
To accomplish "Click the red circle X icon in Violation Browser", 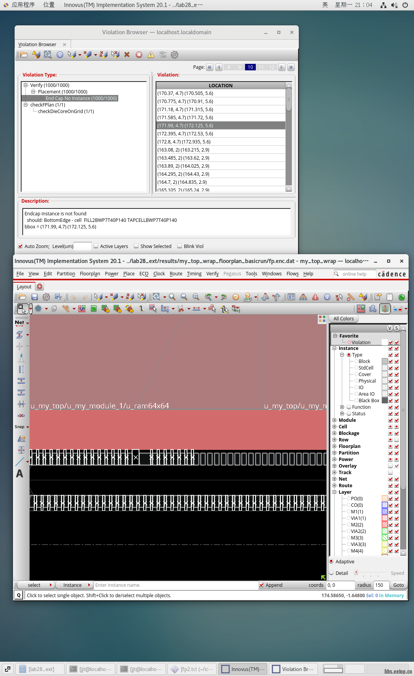I will tap(139, 55).
